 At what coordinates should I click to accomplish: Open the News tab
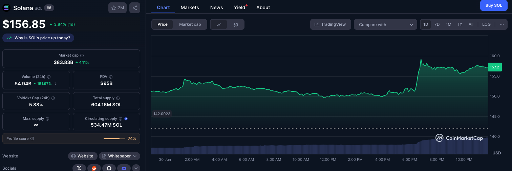[x=216, y=7]
